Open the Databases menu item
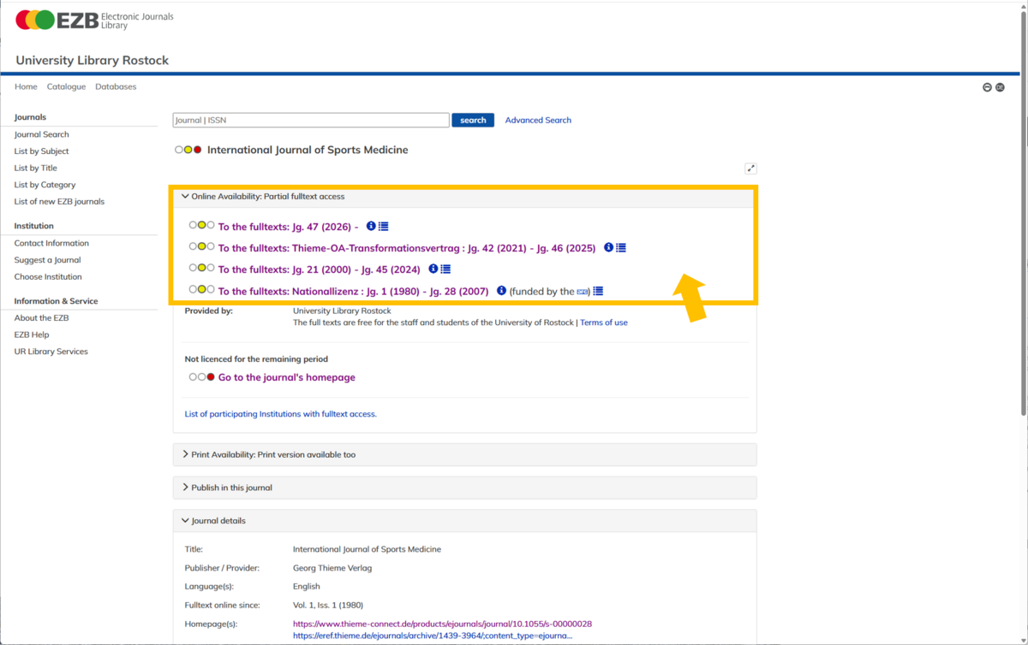 click(116, 86)
